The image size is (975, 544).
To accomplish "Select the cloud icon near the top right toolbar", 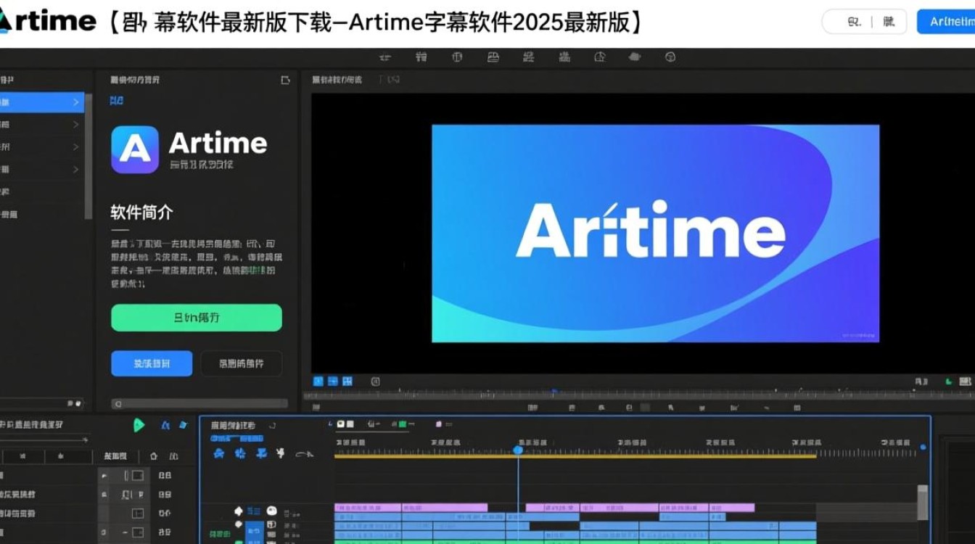I will coord(635,57).
